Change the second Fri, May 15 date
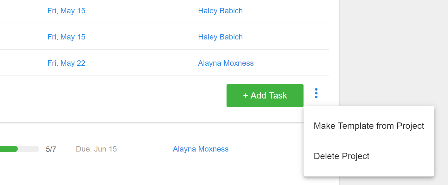Screen dimensions: 448x185 (x=67, y=37)
